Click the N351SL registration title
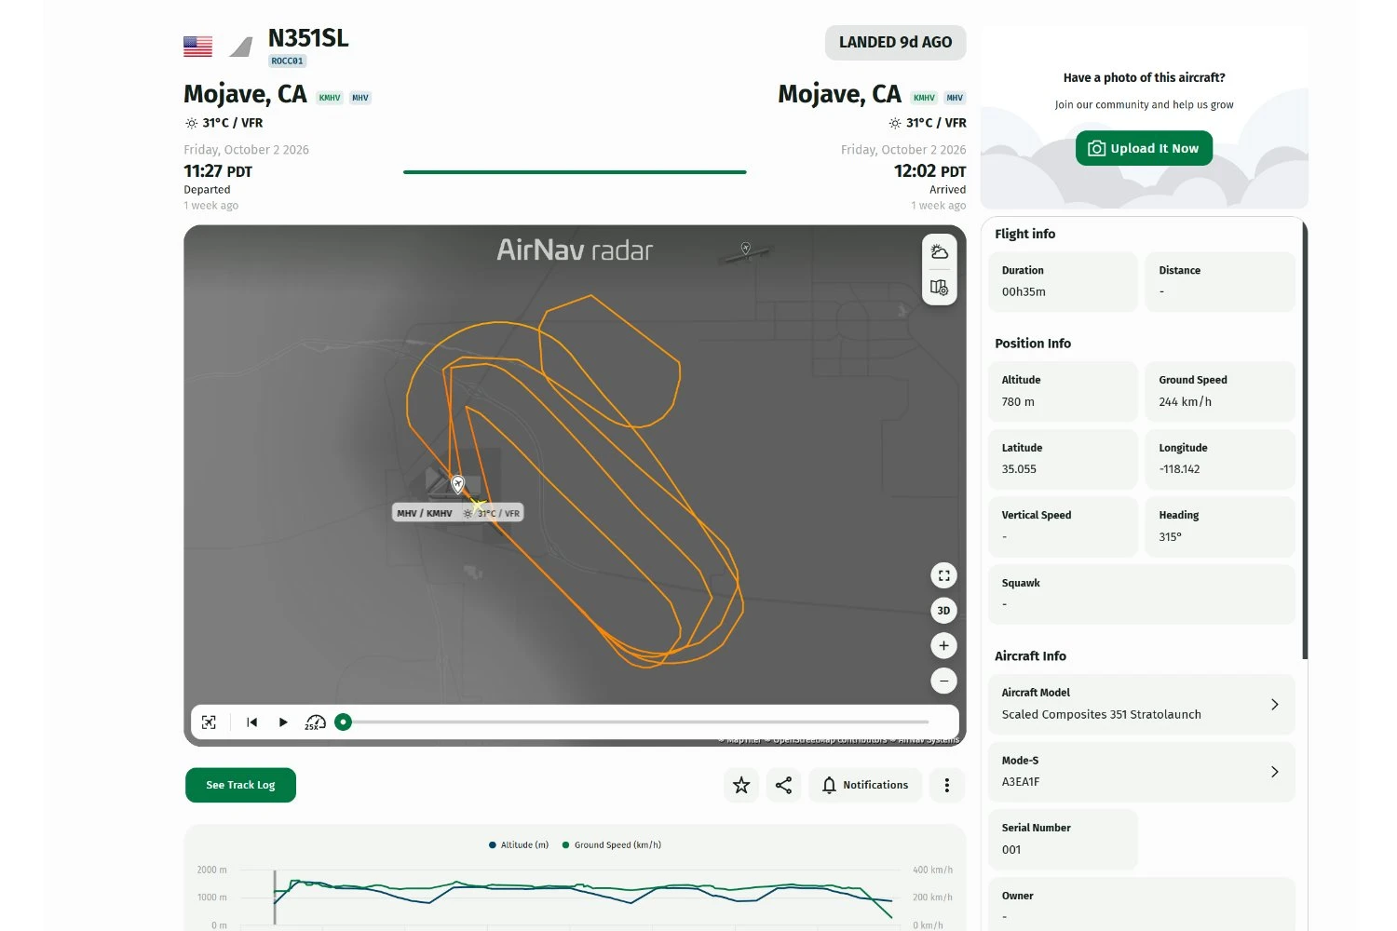The image size is (1397, 931). coord(308,38)
